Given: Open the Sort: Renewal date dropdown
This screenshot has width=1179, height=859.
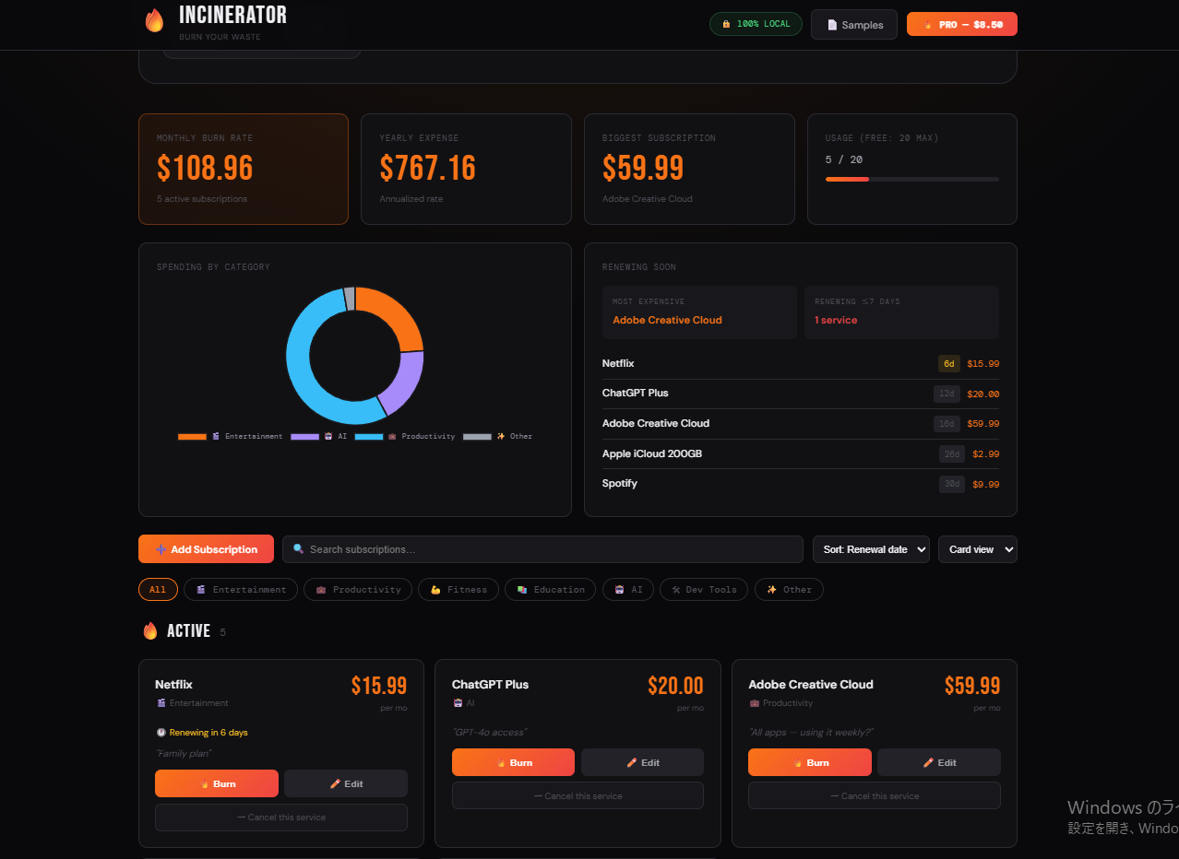Looking at the screenshot, I should pyautogui.click(x=871, y=549).
